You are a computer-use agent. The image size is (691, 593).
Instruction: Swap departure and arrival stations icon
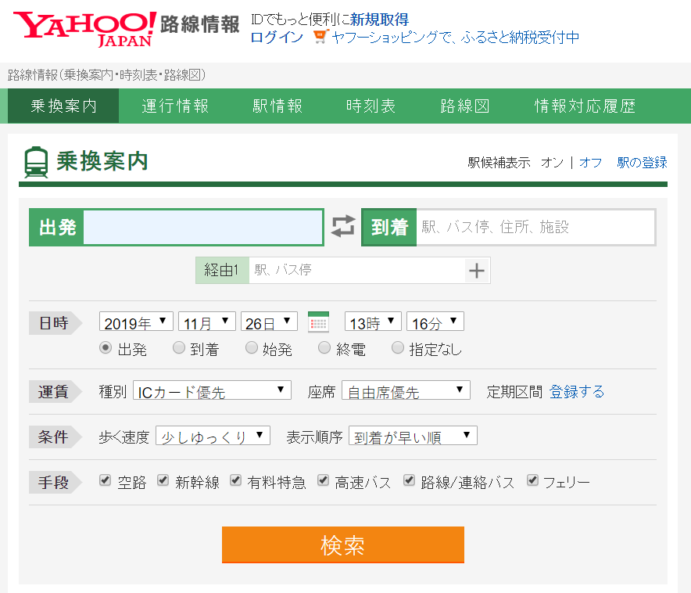343,226
